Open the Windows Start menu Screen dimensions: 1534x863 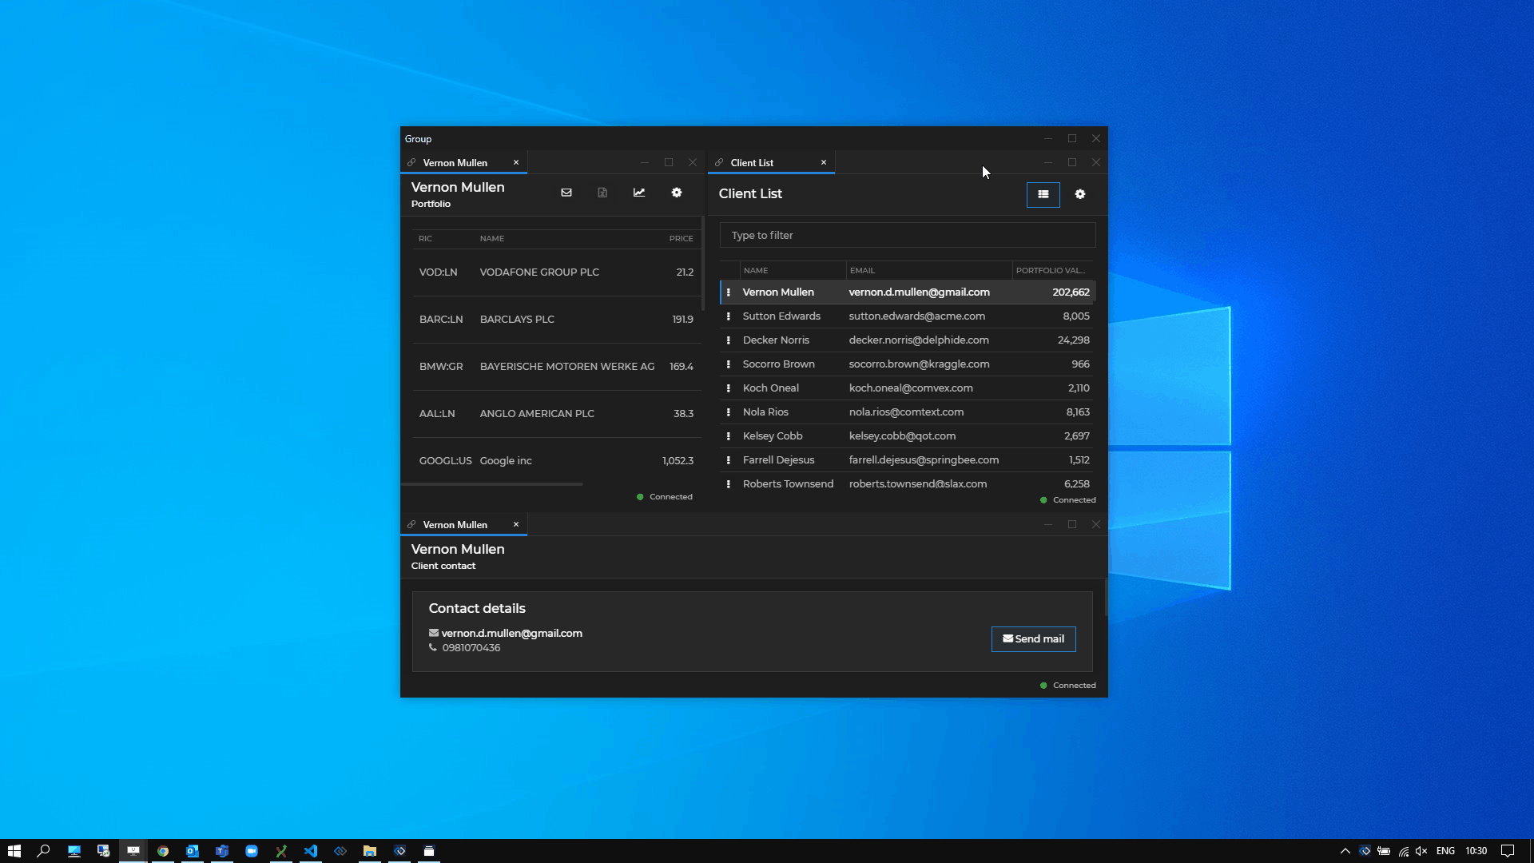click(x=14, y=850)
